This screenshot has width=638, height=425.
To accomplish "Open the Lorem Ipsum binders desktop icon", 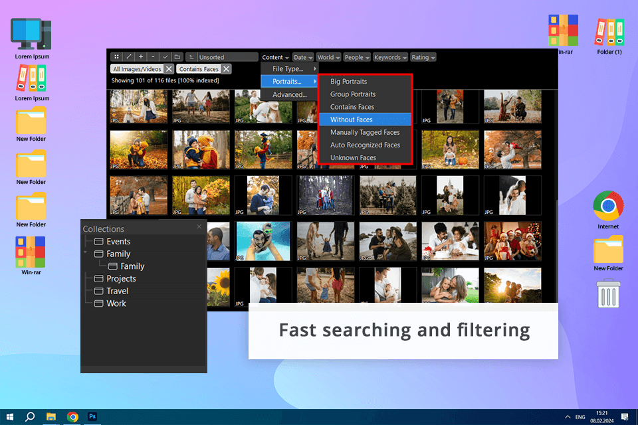I will coord(32,84).
